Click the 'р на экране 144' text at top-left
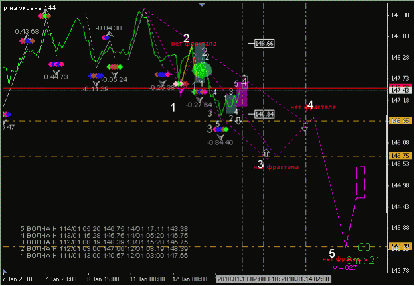This screenshot has height=286, width=415. click(30, 8)
